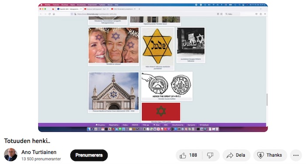Click the Herod the Great coins image
The image size is (306, 164).
(x=167, y=85)
